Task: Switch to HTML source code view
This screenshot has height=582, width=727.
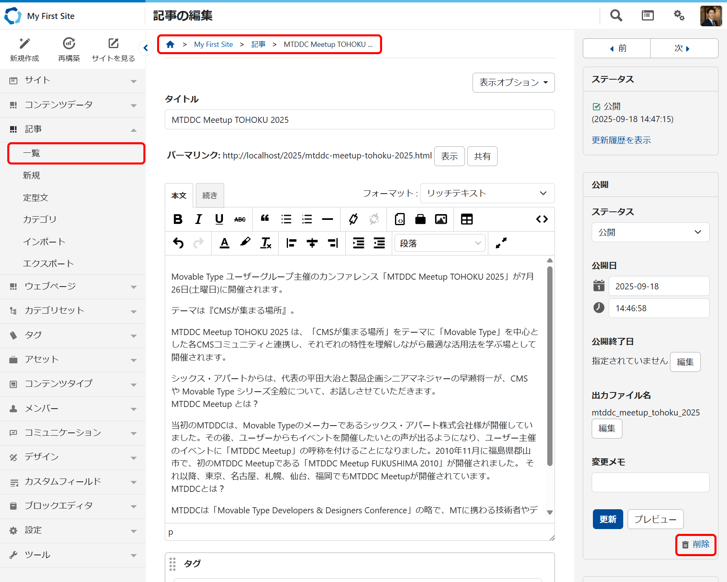Action: pyautogui.click(x=542, y=219)
